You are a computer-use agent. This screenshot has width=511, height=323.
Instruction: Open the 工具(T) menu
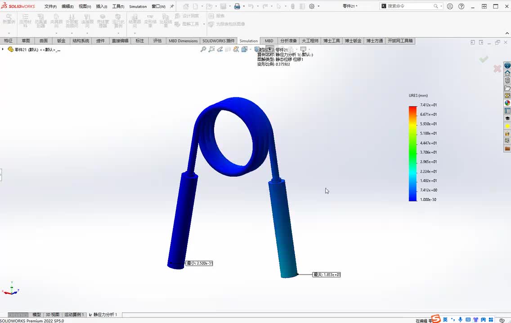[118, 6]
